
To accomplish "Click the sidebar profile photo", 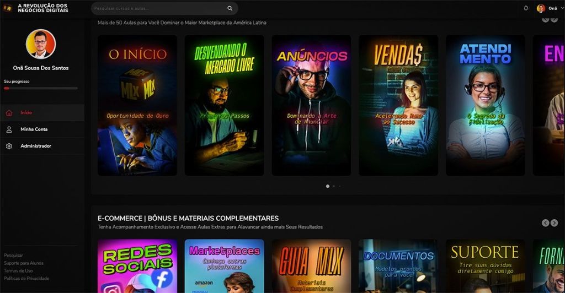I will (41, 44).
